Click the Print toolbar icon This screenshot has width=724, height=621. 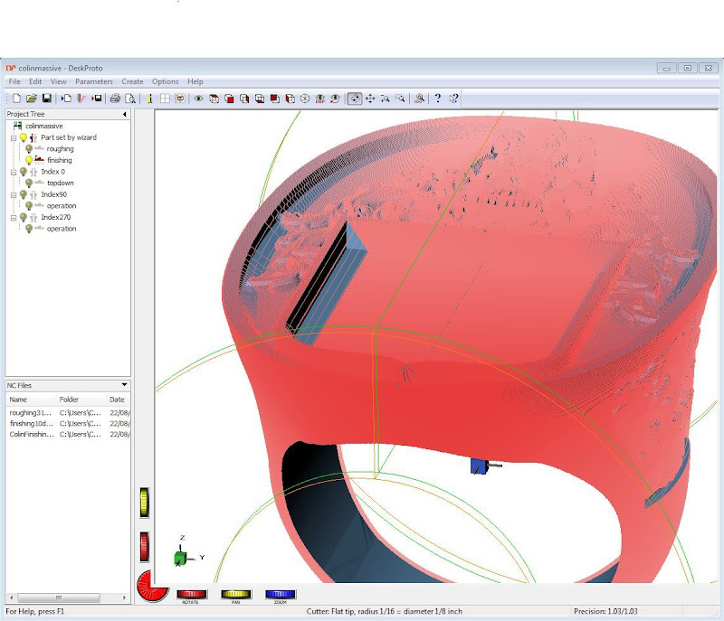(115, 98)
